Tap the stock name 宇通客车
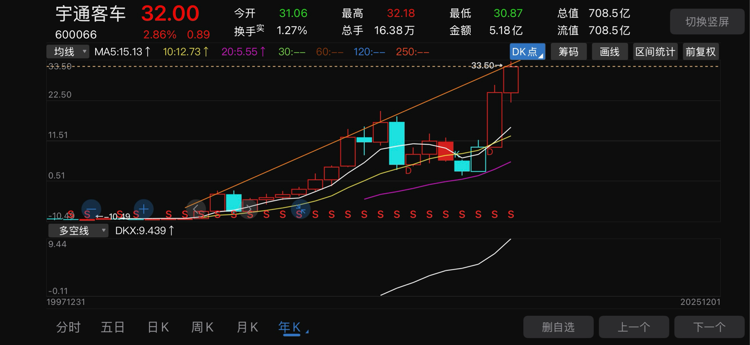This screenshot has width=750, height=345. [x=91, y=14]
